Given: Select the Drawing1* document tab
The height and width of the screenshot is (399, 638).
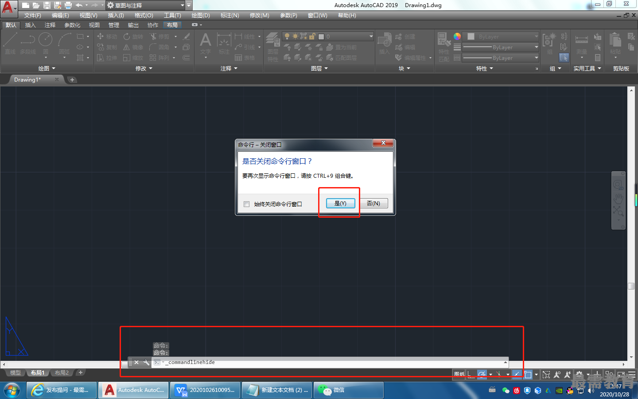Looking at the screenshot, I should coord(27,80).
